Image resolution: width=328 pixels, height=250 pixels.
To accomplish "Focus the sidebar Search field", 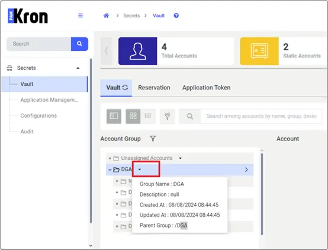I will (39, 44).
